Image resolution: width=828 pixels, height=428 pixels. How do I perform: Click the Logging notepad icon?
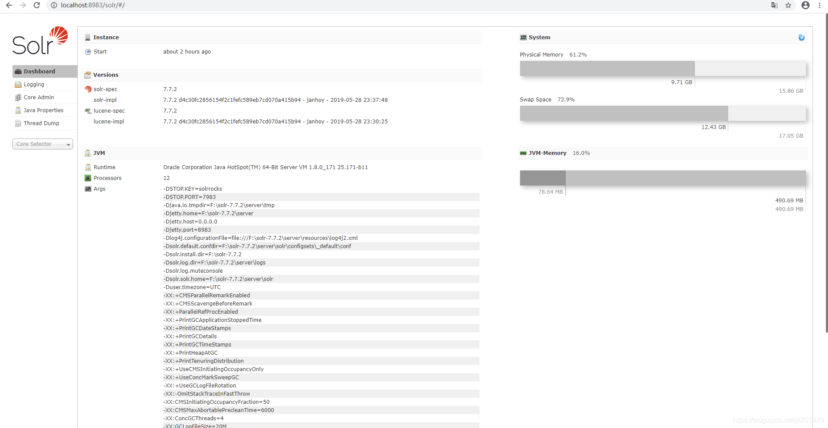click(18, 85)
